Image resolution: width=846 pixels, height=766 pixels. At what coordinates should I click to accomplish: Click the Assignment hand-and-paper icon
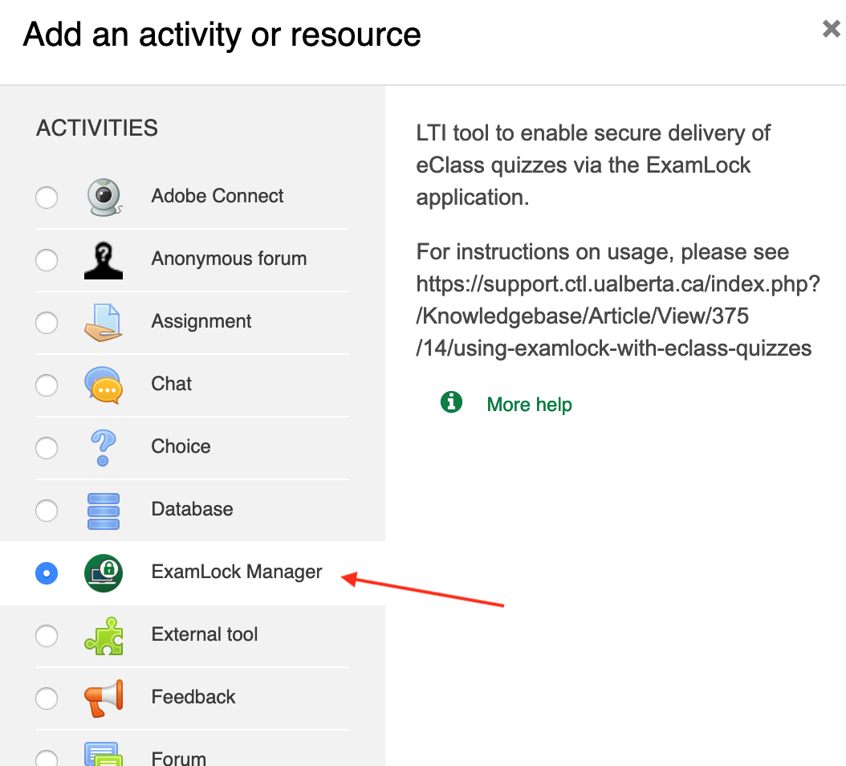coord(104,322)
